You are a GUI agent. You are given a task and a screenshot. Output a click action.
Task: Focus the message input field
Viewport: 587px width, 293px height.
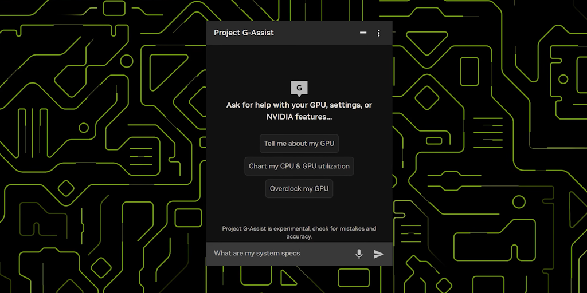click(281, 254)
